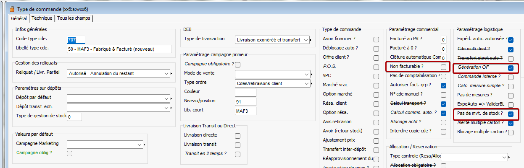The image size is (524, 168).
Task: Click small arrow beside Mode de vente dropdown
Action: [x=312, y=74]
